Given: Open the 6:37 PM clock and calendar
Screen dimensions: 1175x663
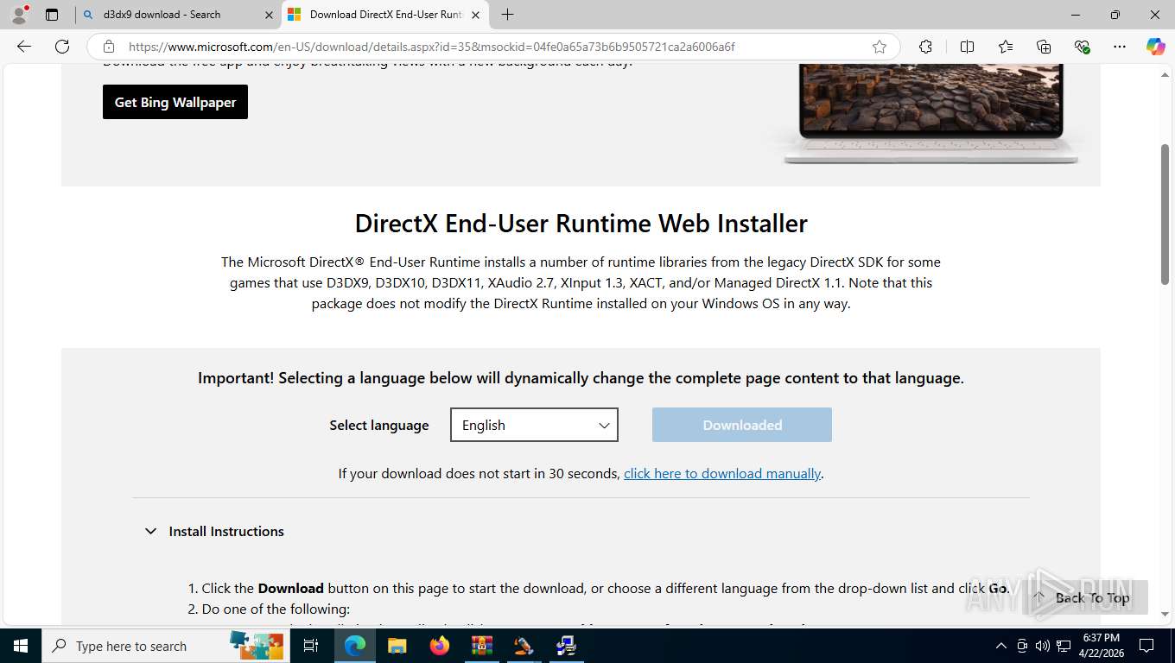Looking at the screenshot, I should [1101, 646].
